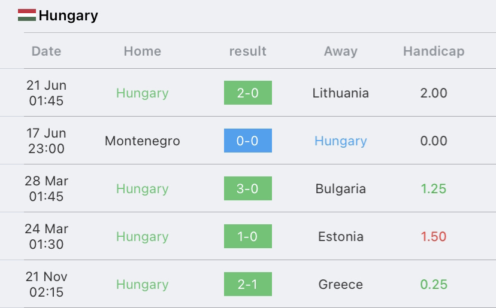
Task: Select the Date column header
Action: (47, 51)
